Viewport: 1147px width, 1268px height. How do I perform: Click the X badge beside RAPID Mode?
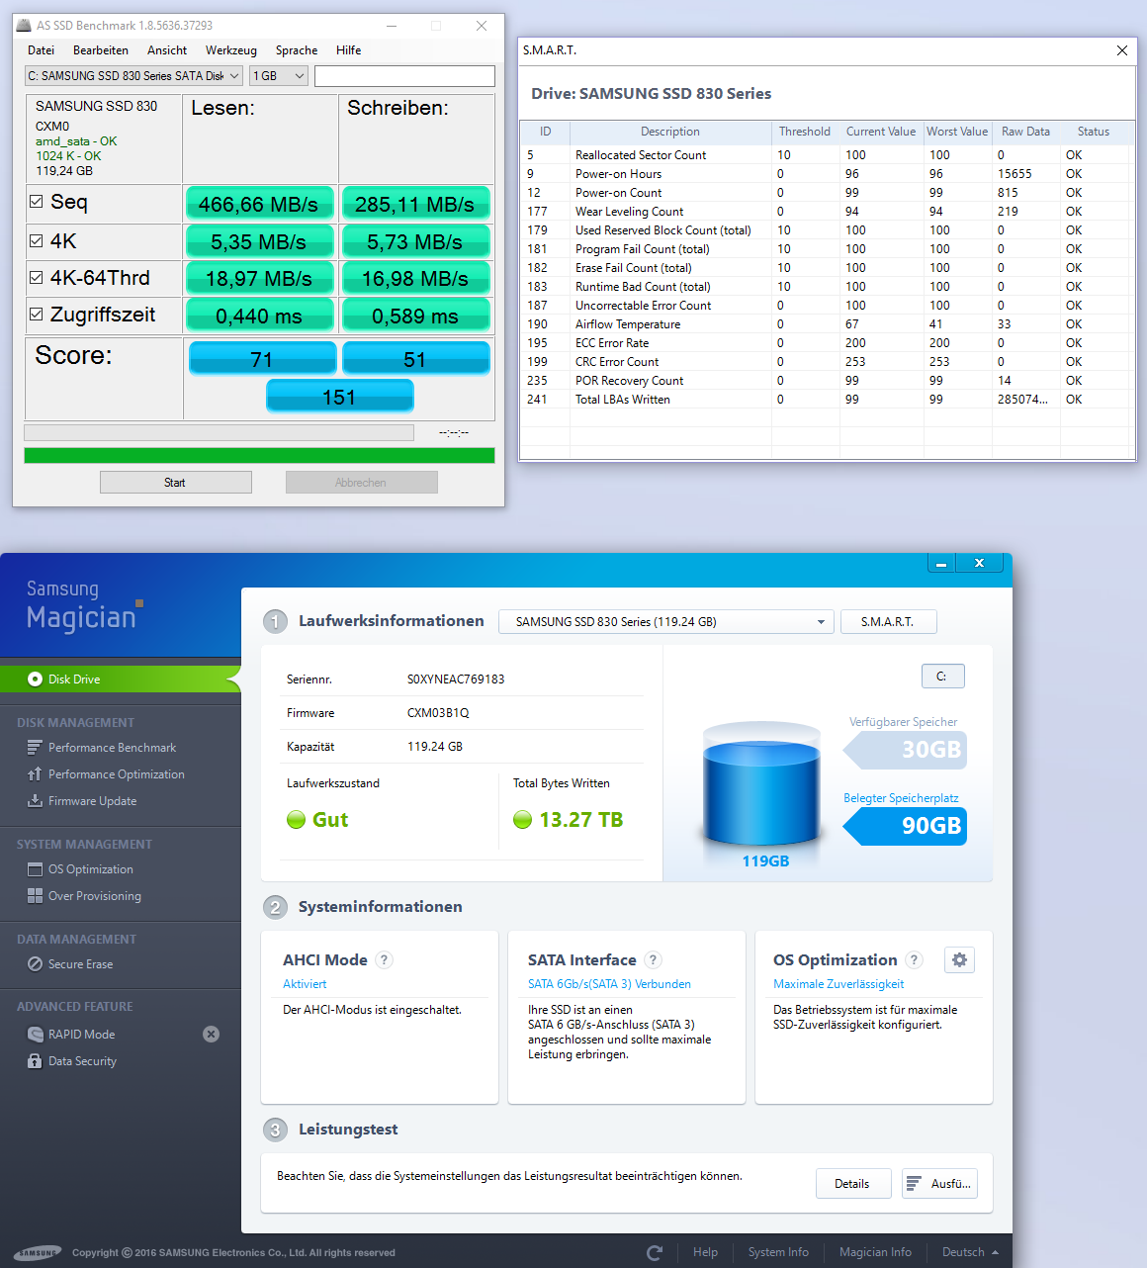211,1035
